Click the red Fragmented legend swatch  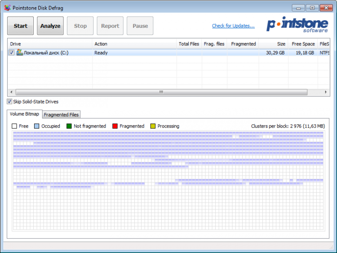click(115, 126)
